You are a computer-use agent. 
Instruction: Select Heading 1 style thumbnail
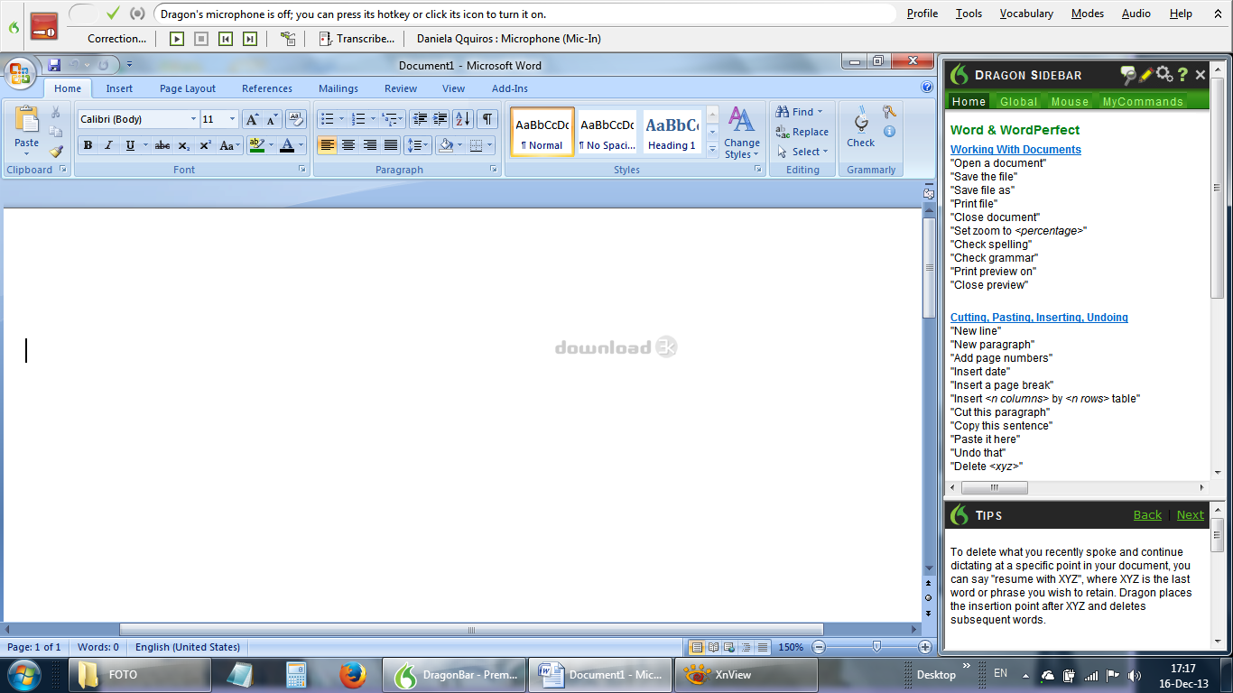(672, 132)
